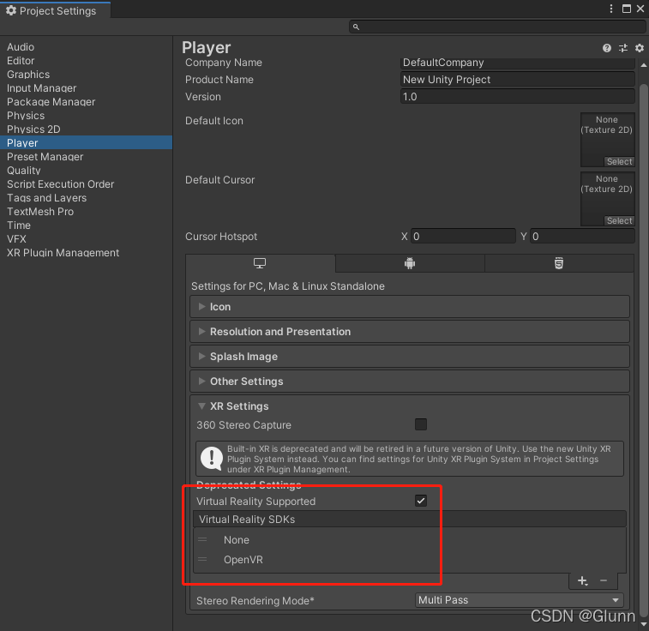This screenshot has width=649, height=631.
Task: Open Stereo Rendering Mode dropdown
Action: [519, 600]
